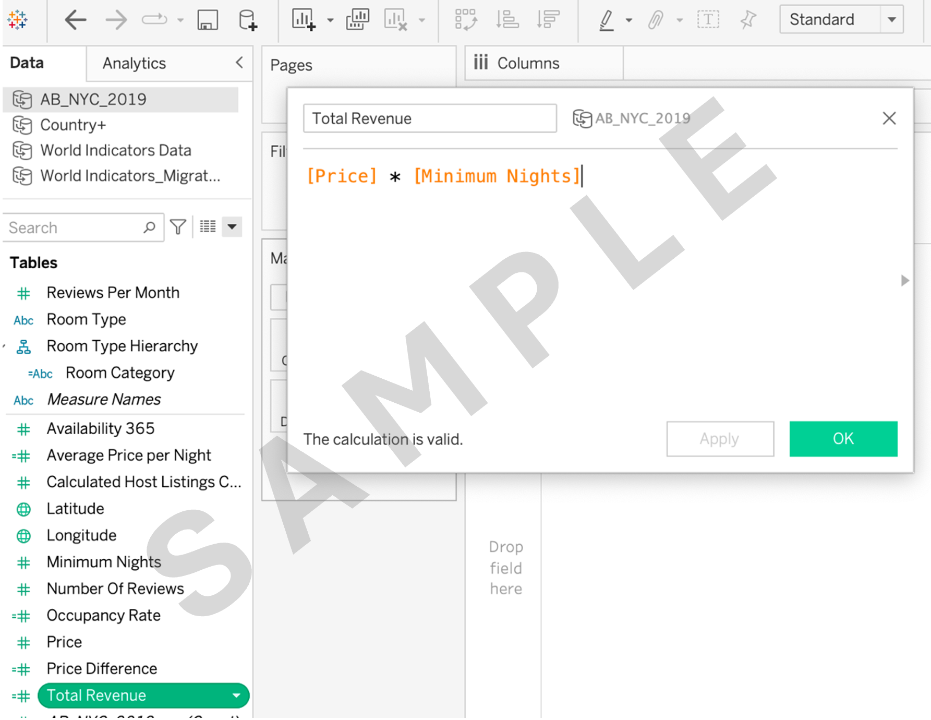Image resolution: width=931 pixels, height=720 pixels.
Task: Open the Total Revenue field dropdown arrow
Action: click(236, 695)
